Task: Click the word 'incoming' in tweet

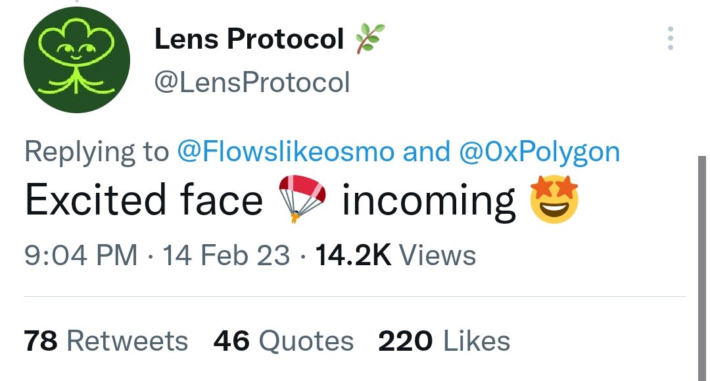Action: tap(429, 203)
